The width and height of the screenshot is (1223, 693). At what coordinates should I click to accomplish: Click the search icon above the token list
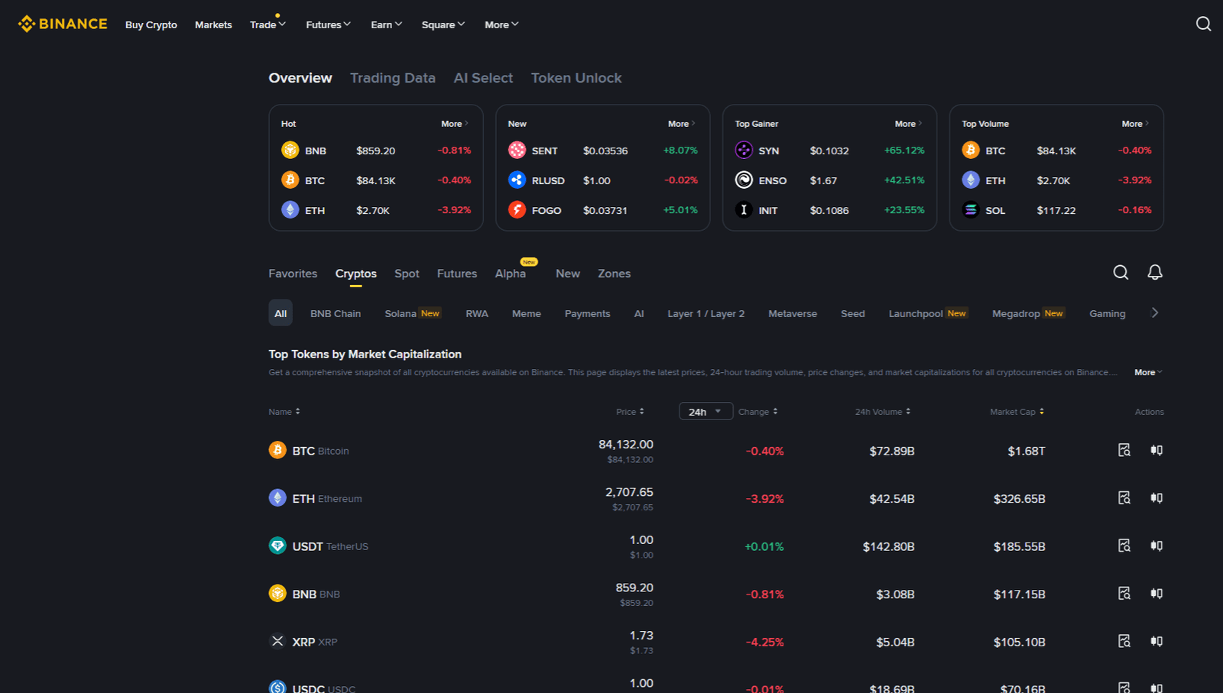click(x=1121, y=272)
